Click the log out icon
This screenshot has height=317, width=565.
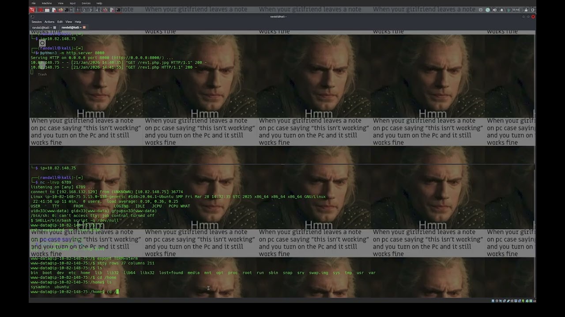(x=533, y=10)
